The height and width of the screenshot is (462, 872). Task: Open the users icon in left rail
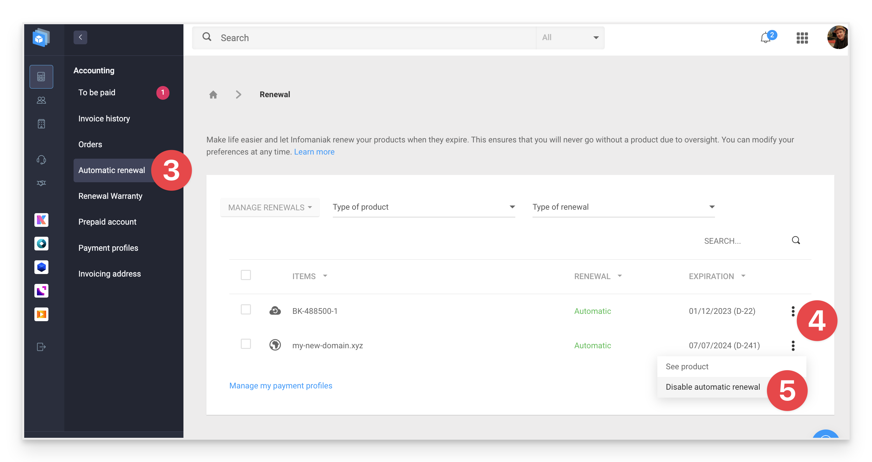tap(41, 100)
